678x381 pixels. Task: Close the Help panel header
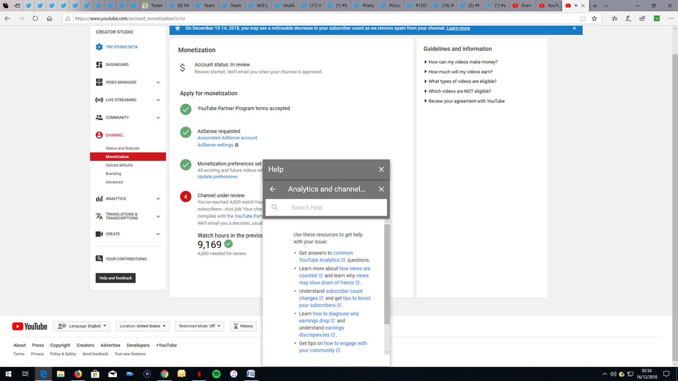coord(381,169)
